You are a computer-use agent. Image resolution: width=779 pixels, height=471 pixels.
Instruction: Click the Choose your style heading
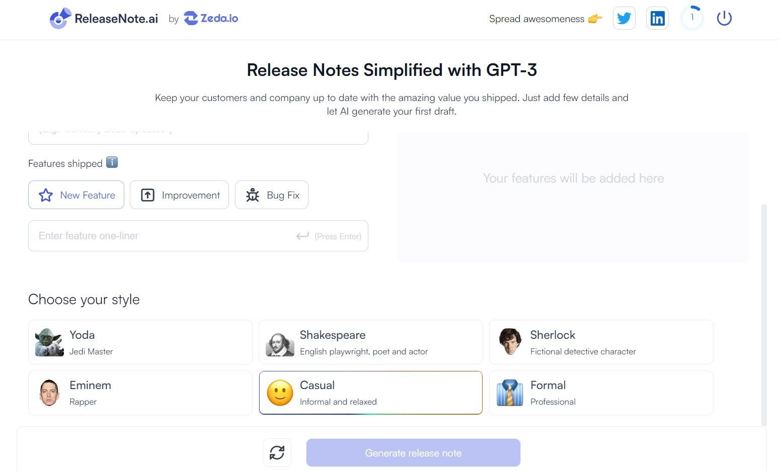[84, 300]
